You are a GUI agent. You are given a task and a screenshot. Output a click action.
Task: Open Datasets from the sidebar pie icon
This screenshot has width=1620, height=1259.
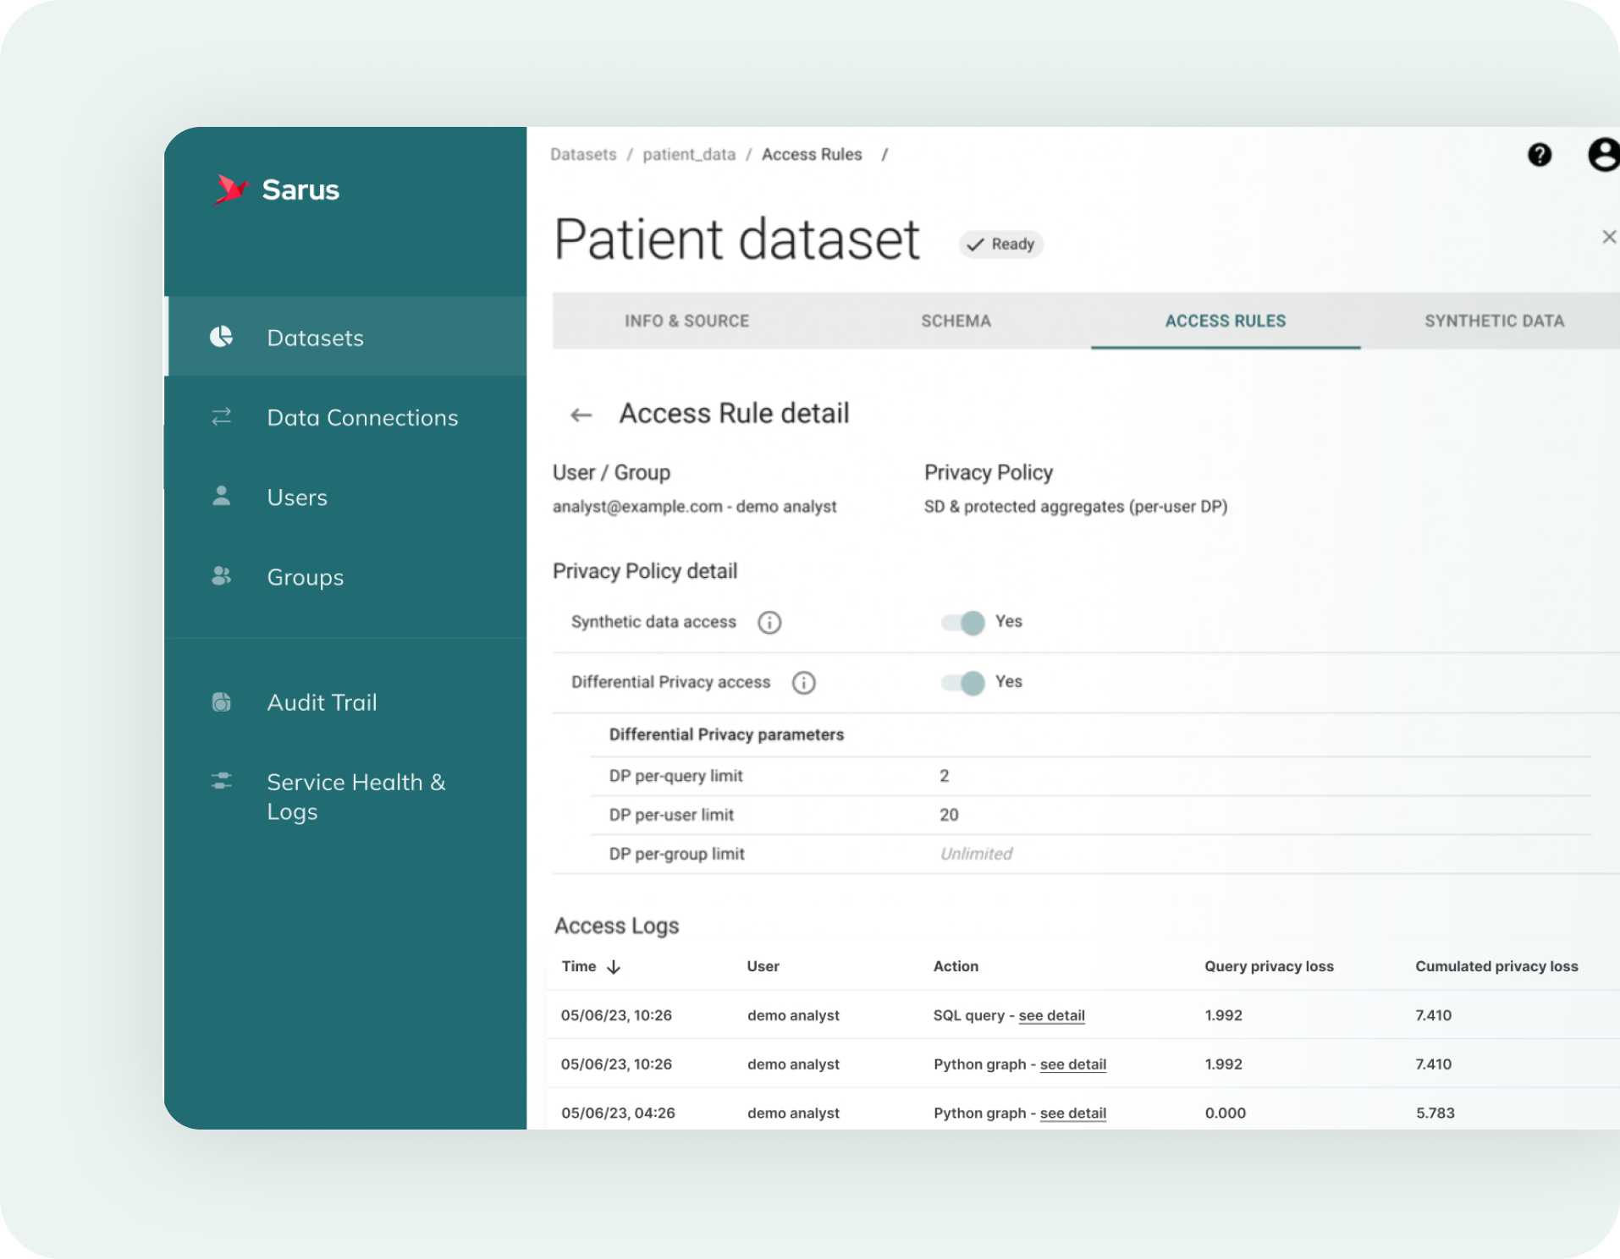point(221,337)
